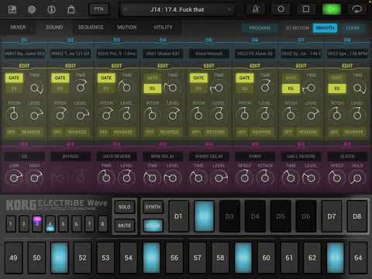Toggle REVERSE on part D1
This screenshot has height=279, width=372.
click(31, 133)
